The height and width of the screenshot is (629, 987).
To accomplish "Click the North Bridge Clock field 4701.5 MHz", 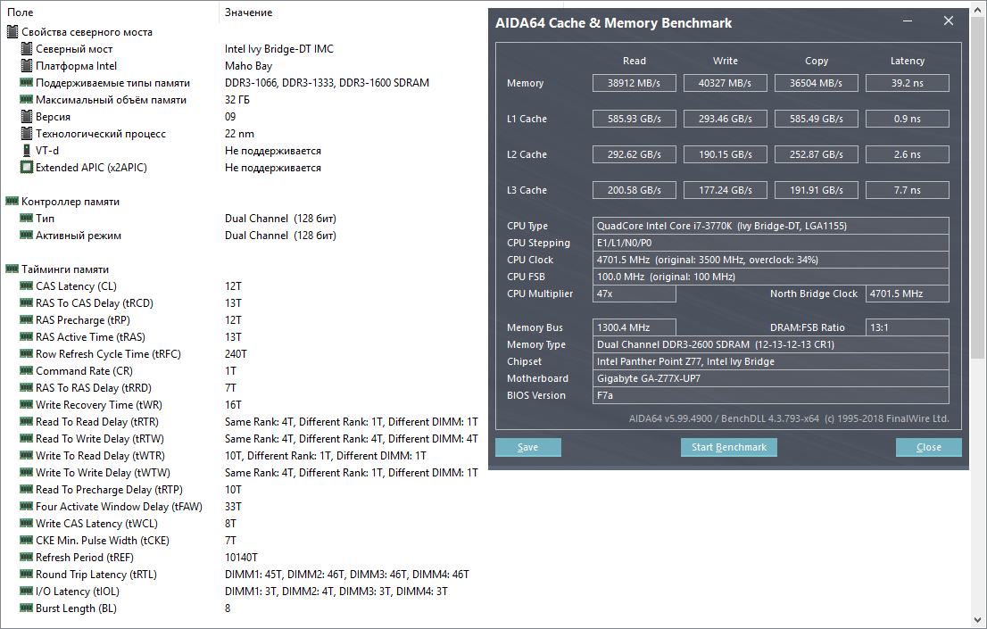I will pos(907,294).
